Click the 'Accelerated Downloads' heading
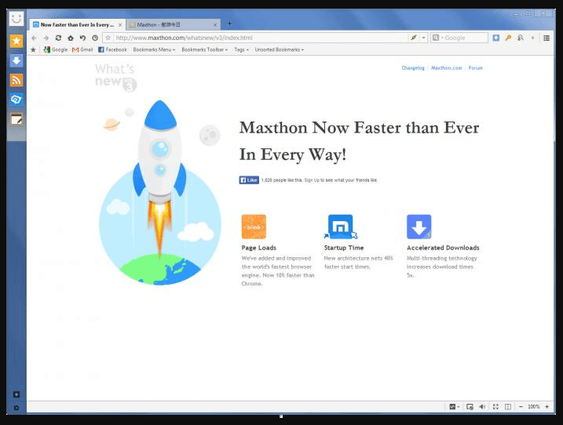 [443, 248]
